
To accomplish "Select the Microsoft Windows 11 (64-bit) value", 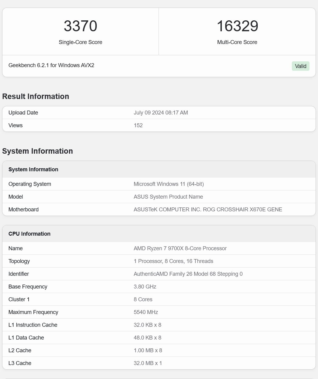I will (169, 184).
